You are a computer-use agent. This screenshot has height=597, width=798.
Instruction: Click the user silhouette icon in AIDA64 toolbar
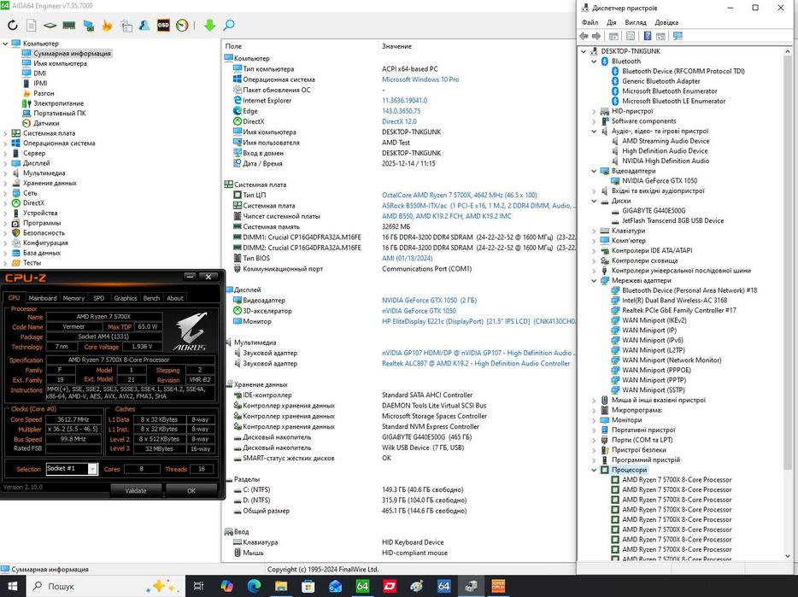tap(145, 25)
